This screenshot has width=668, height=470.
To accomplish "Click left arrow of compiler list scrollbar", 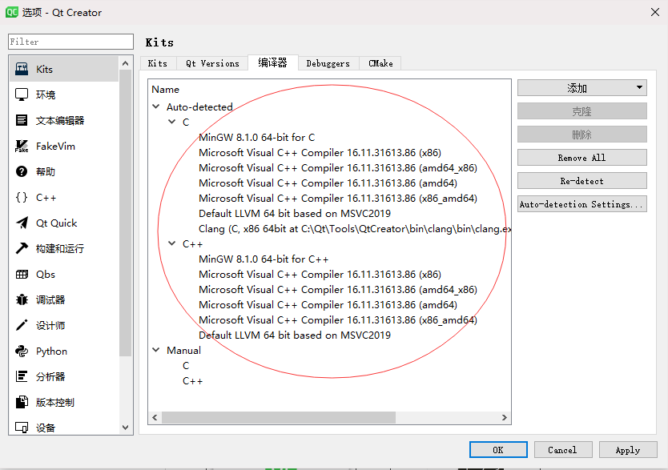I will (x=155, y=417).
